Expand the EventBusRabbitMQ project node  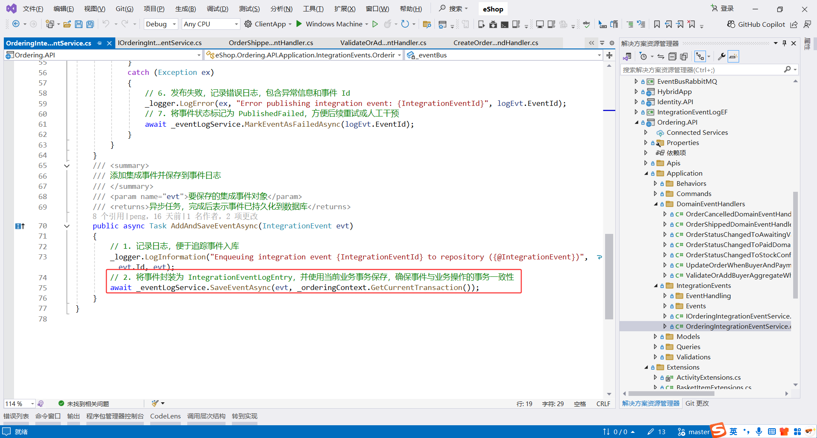tap(636, 82)
